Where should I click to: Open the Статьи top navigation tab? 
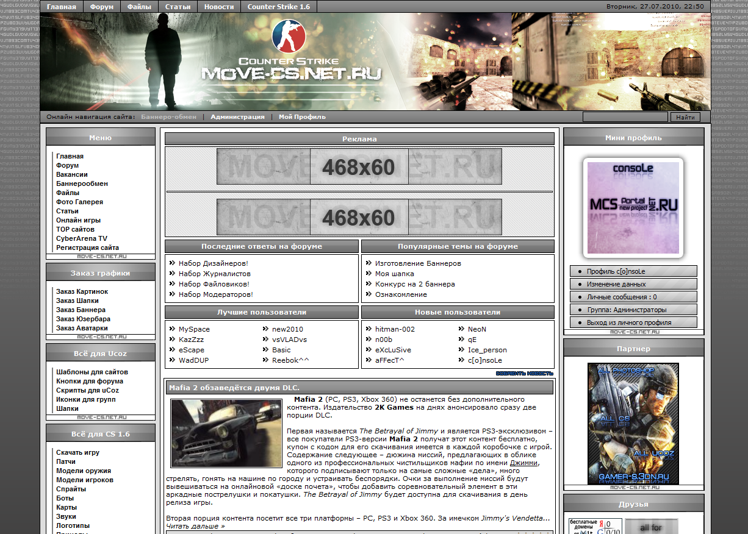[178, 7]
